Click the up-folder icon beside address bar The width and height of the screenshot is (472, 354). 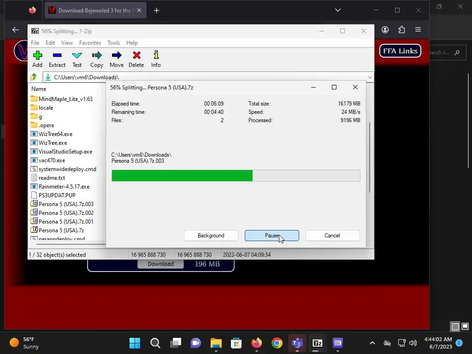pyautogui.click(x=34, y=77)
